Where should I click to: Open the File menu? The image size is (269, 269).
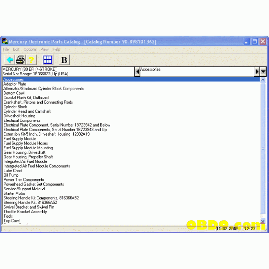[6, 49]
